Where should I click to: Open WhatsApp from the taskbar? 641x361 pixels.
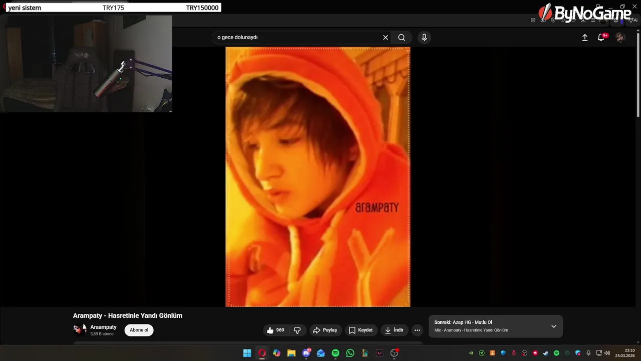[x=350, y=353]
